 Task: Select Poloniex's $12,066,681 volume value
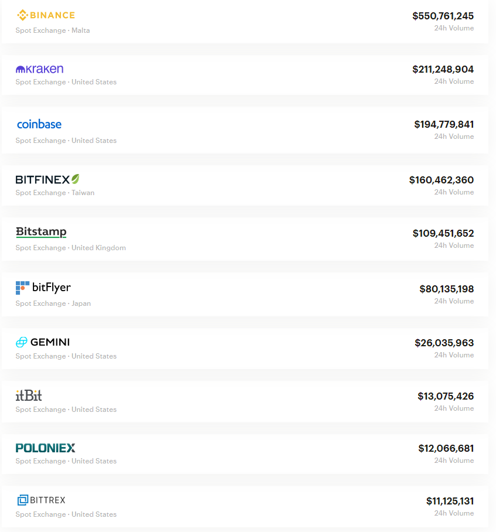pyautogui.click(x=446, y=448)
